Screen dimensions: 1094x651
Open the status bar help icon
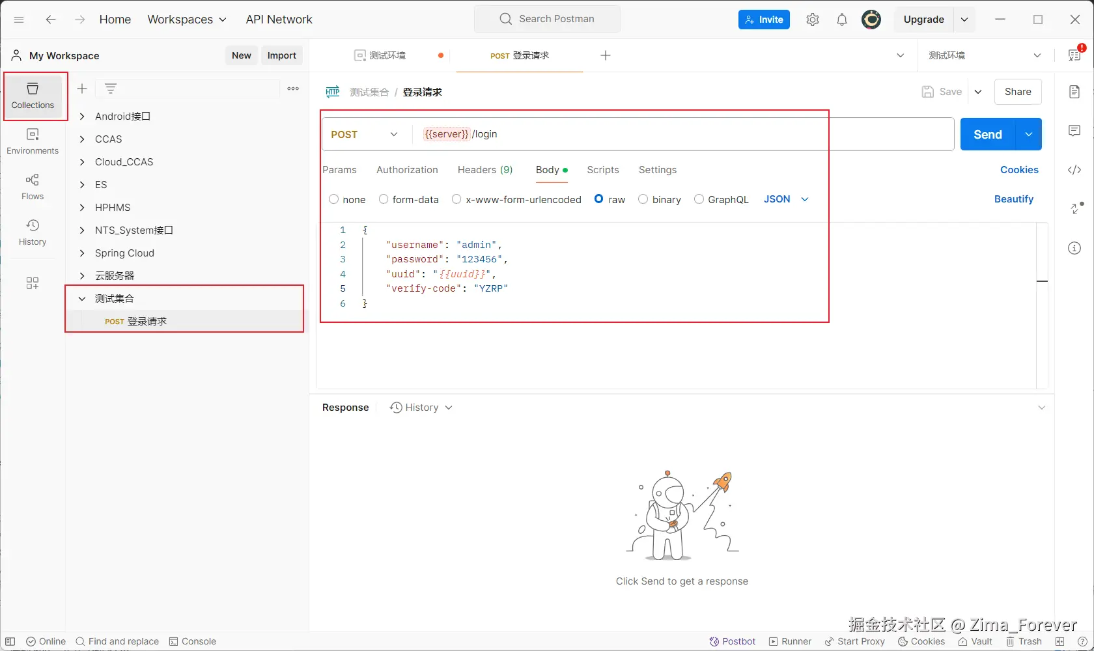point(1082,641)
